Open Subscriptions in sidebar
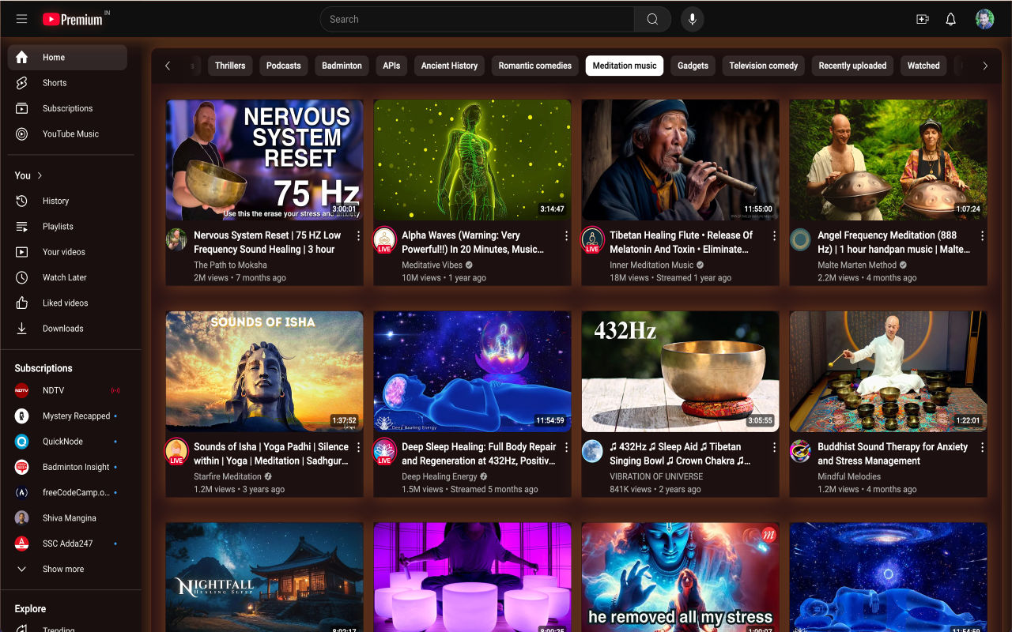The height and width of the screenshot is (632, 1012). coord(67,108)
